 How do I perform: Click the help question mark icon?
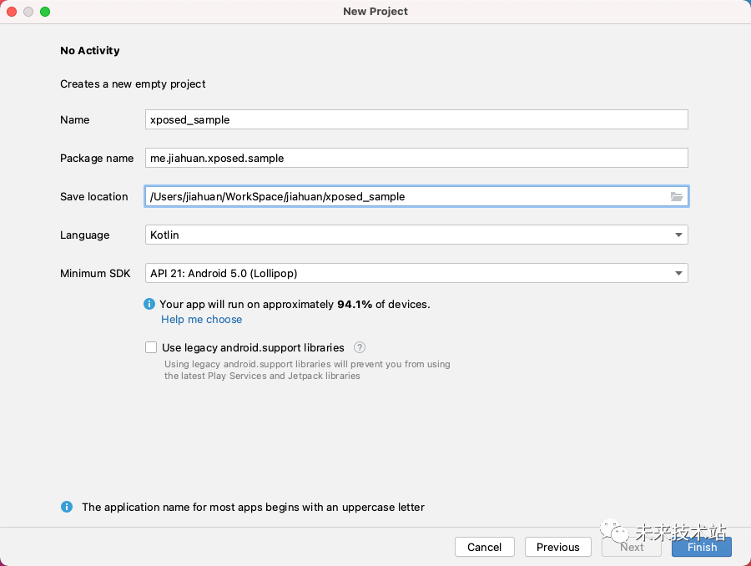pos(360,347)
